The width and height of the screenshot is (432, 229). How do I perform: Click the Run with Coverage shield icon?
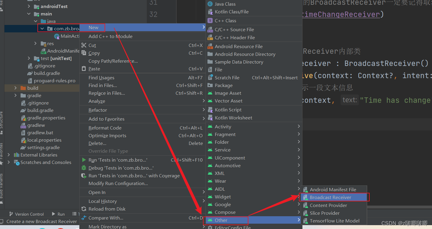point(84,176)
